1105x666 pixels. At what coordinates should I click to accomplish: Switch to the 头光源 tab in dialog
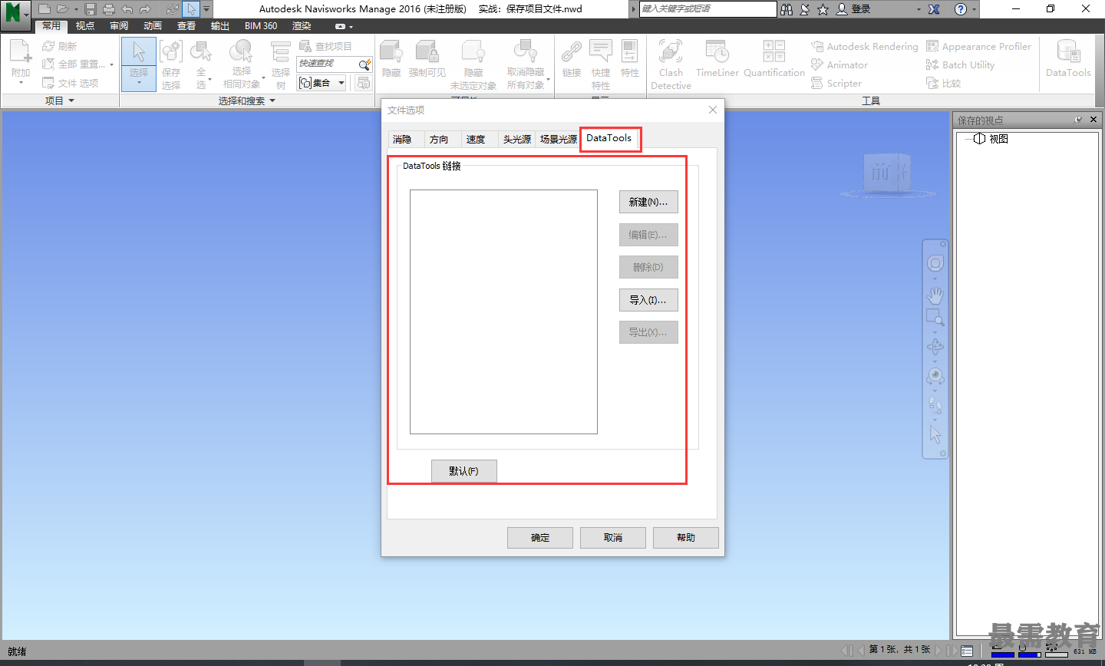516,139
